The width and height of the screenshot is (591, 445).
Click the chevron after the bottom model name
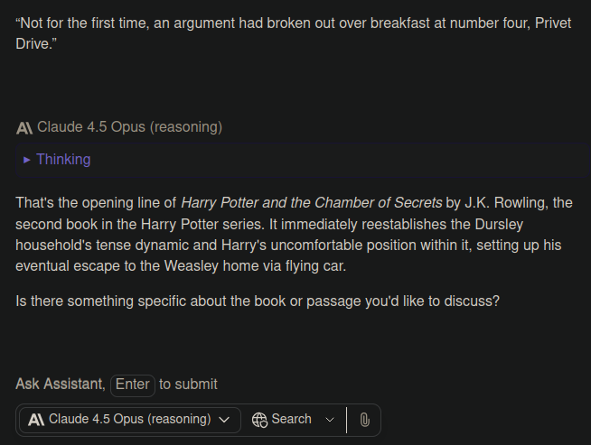tap(224, 420)
